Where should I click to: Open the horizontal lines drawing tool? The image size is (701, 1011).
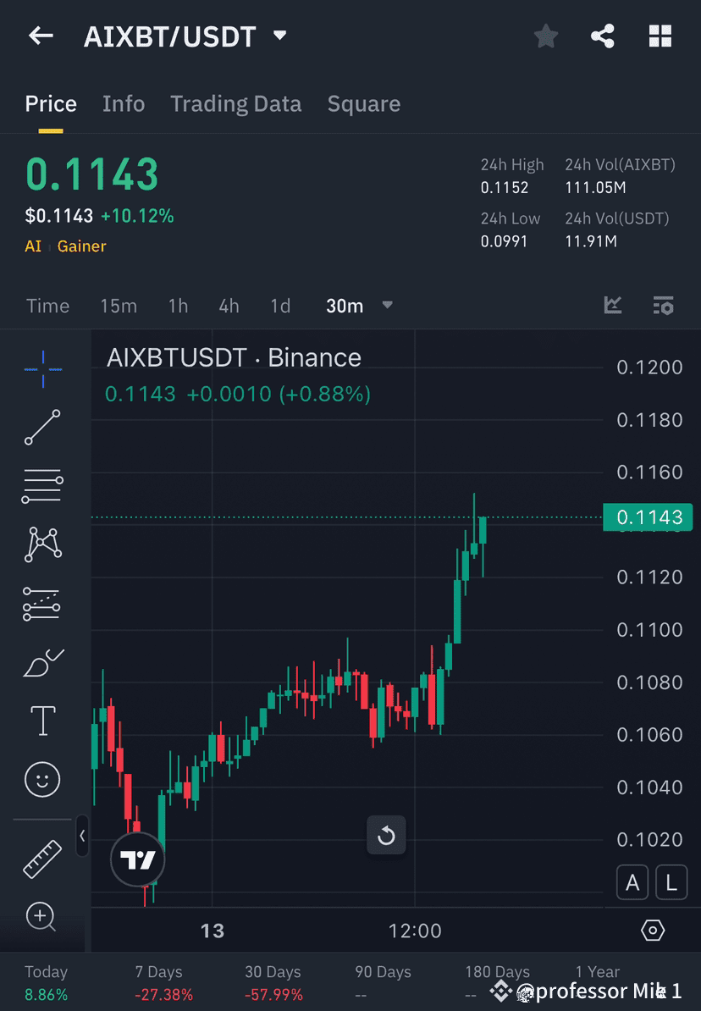click(x=42, y=487)
